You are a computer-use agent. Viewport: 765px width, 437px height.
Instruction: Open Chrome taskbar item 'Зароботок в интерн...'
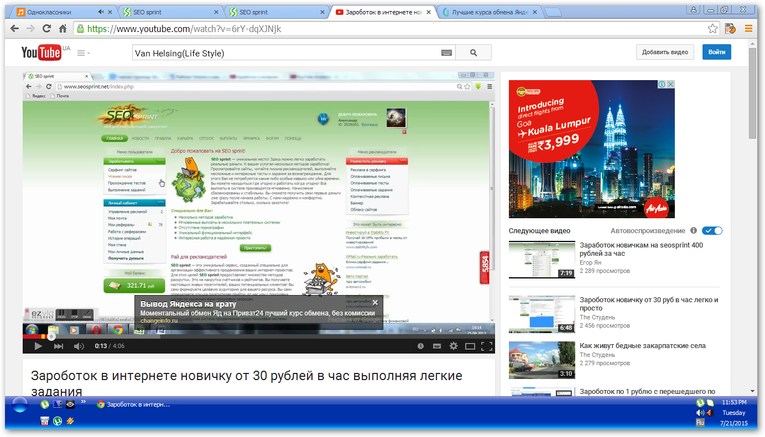pos(133,404)
